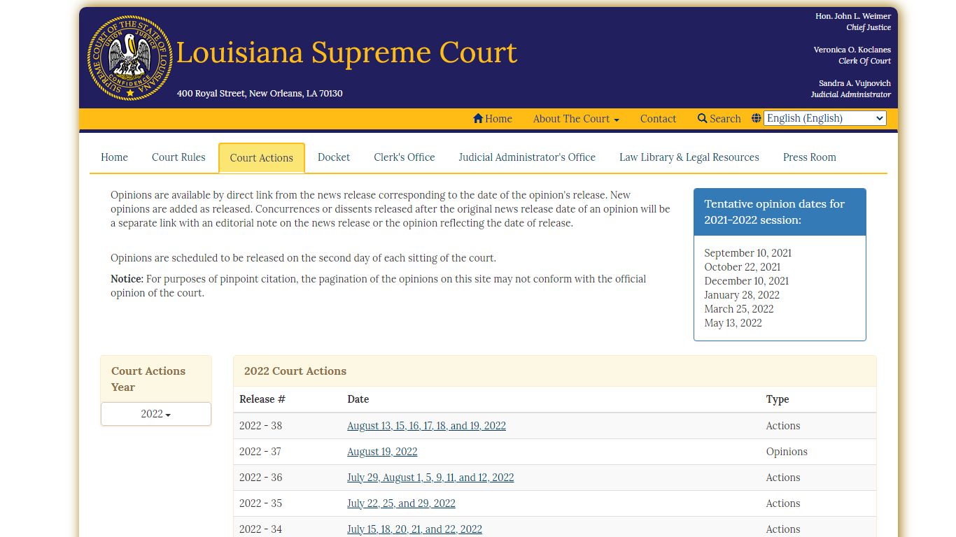Click release number 2022 - 37
956x537 pixels.
(260, 452)
